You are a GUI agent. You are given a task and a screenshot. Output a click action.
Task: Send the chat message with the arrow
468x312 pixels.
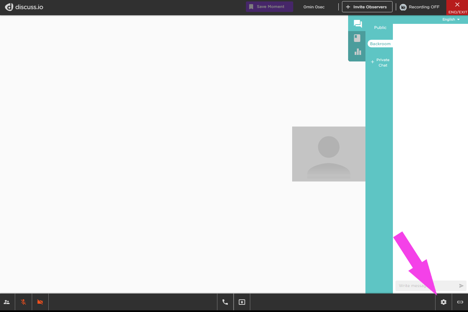click(461, 286)
